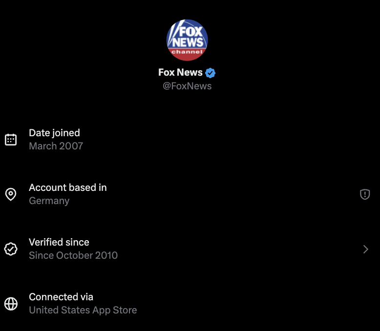This screenshot has width=380, height=331.
Task: Select the Date joined heading
Action: tap(54, 133)
